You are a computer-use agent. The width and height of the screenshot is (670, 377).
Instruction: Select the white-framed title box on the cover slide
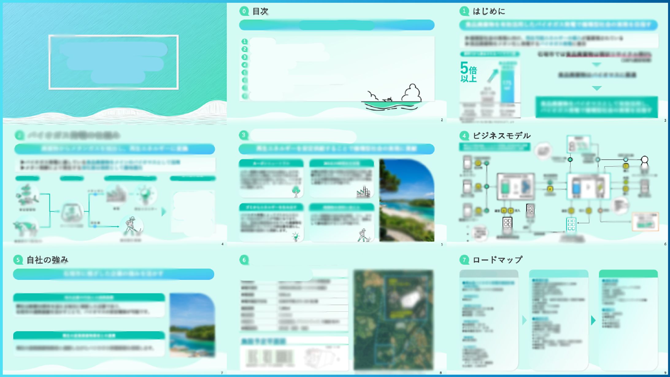click(114, 62)
